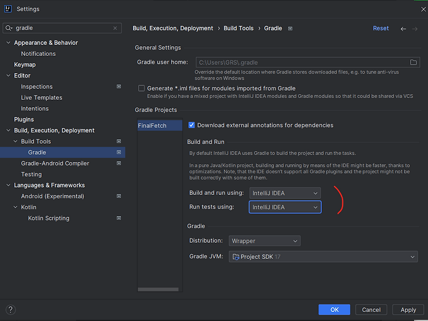Click the search magnifier icon in settings search
Viewport: 428px width, 321px height.
point(9,28)
